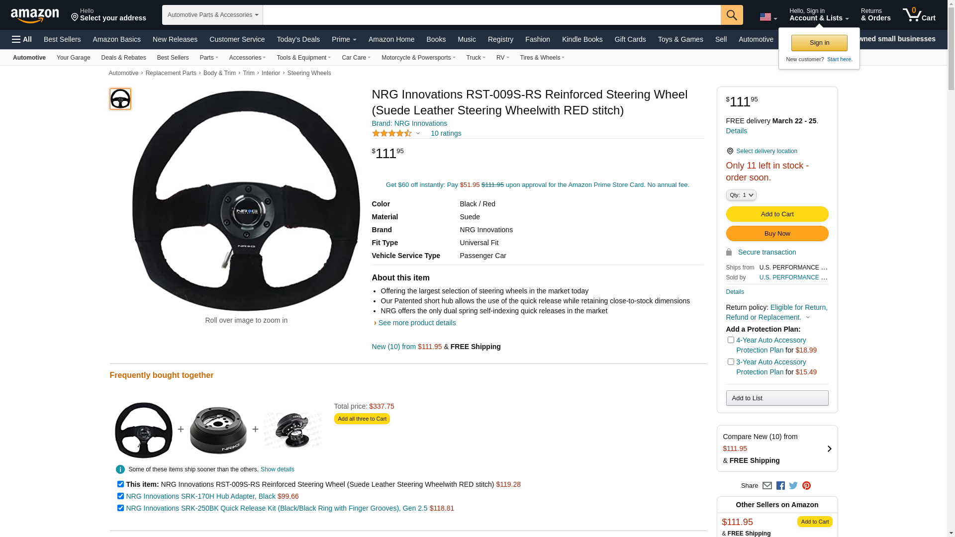Expand the star ratings breakdown arrow
Image resolution: width=955 pixels, height=537 pixels.
(x=418, y=133)
